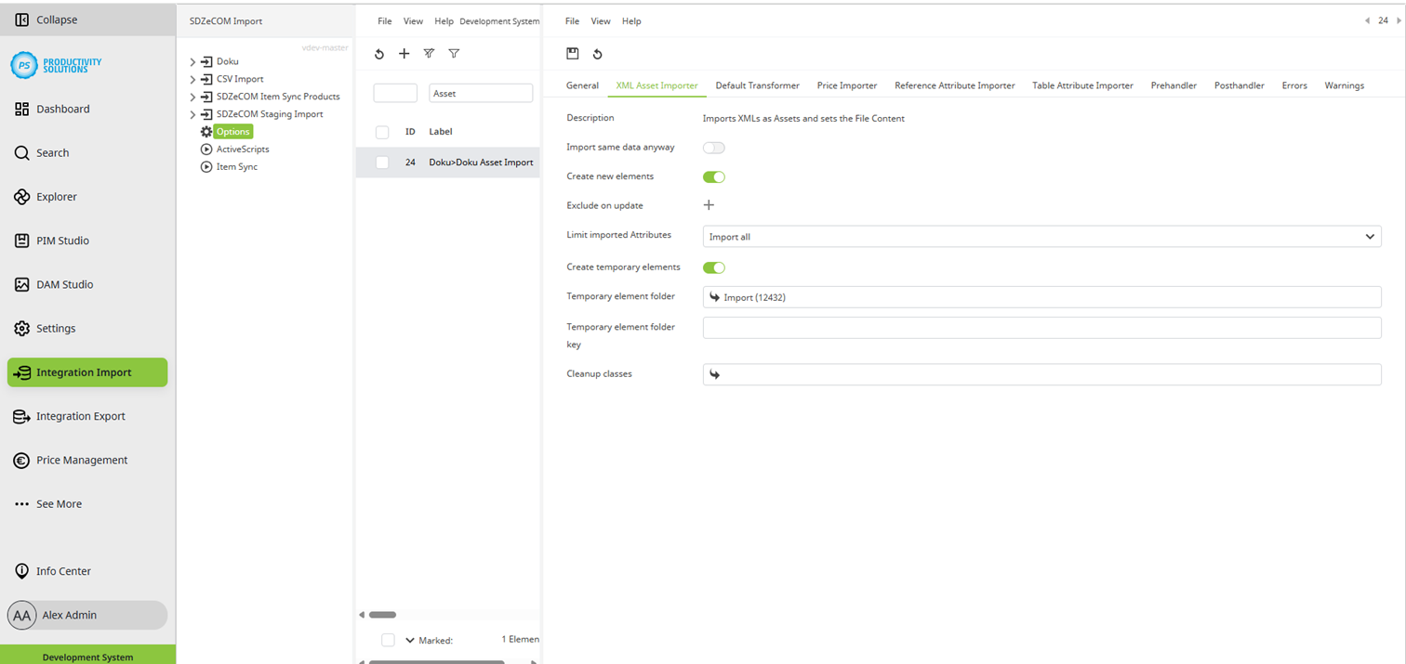Click the clear filter icon in the list toolbar
Viewport: 1406px width, 664px height.
[x=429, y=54]
